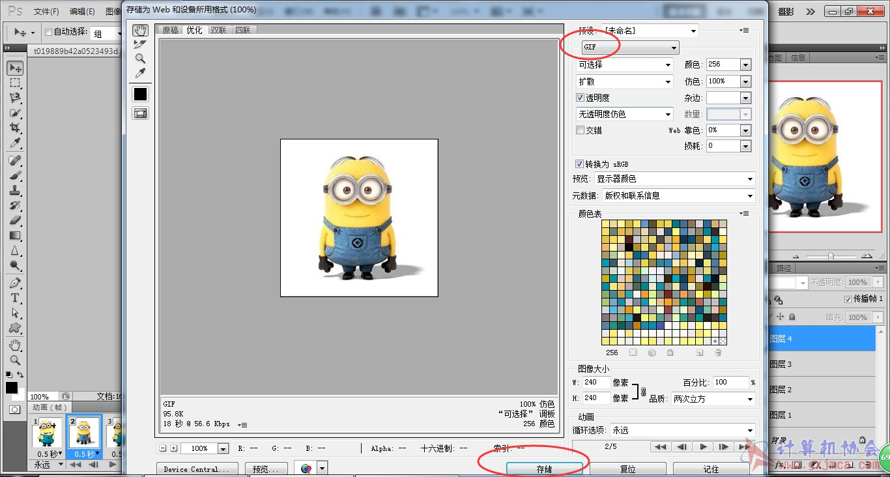
Task: Select 图层 3 in the Layers panel
Action: pyautogui.click(x=822, y=364)
